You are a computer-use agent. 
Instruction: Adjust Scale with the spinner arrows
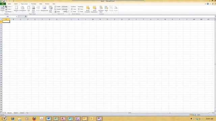[x=69, y=11]
